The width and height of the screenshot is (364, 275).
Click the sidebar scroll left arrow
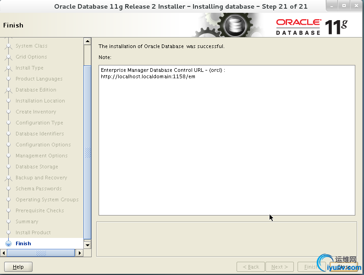pos(4,253)
